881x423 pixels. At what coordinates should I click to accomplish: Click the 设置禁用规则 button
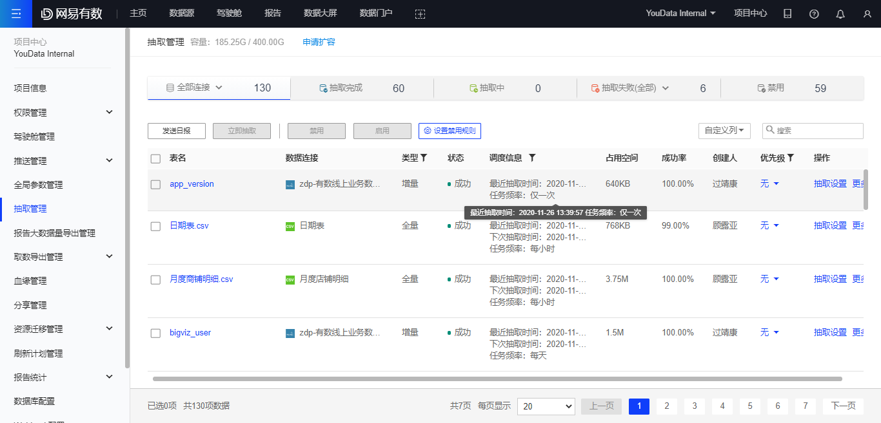(450, 131)
